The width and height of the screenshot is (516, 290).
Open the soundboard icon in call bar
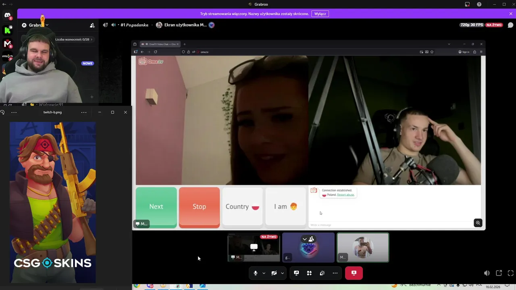[x=322, y=273]
